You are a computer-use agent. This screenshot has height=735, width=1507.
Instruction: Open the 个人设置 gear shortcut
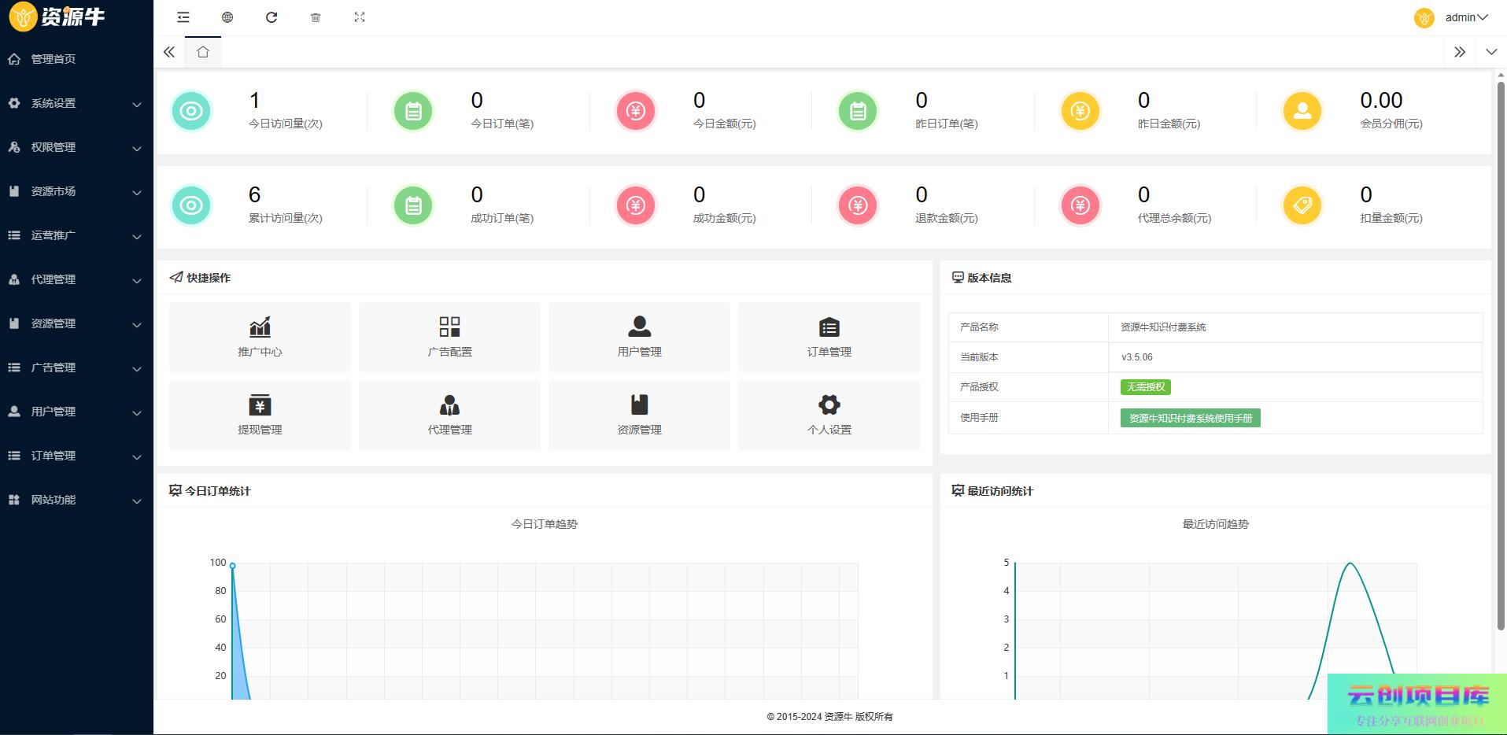pyautogui.click(x=829, y=415)
